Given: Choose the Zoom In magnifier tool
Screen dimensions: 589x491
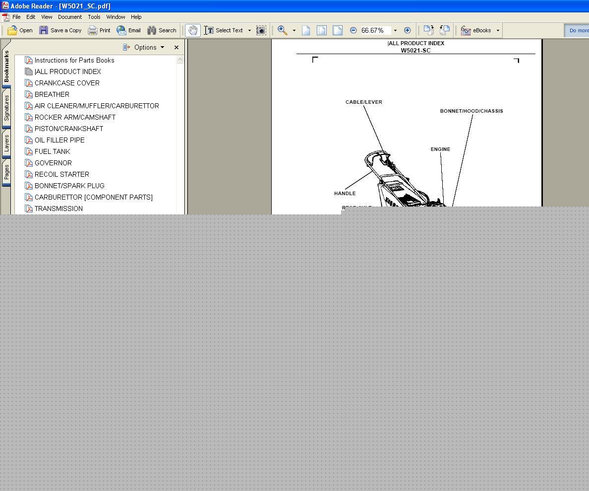Looking at the screenshot, I should tap(283, 30).
